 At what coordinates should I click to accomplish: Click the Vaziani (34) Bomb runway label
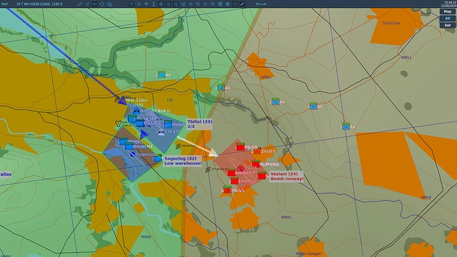click(x=287, y=176)
